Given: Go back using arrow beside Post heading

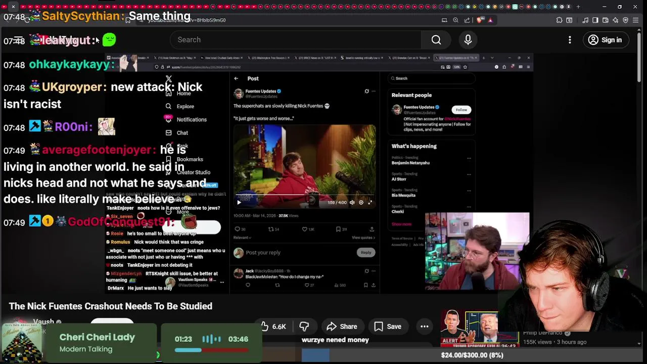Looking at the screenshot, I should pyautogui.click(x=236, y=78).
